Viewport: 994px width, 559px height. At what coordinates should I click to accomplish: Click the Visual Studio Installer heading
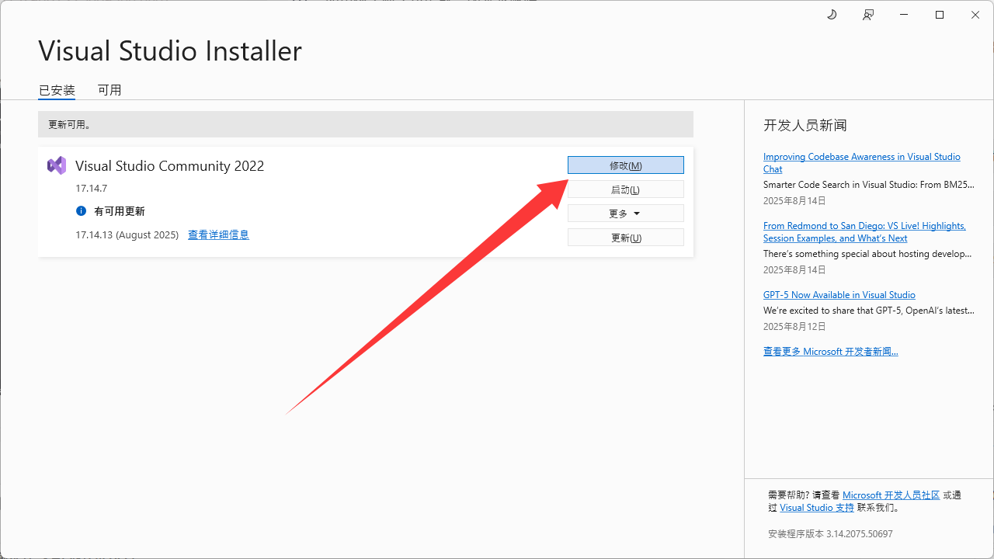click(x=170, y=51)
